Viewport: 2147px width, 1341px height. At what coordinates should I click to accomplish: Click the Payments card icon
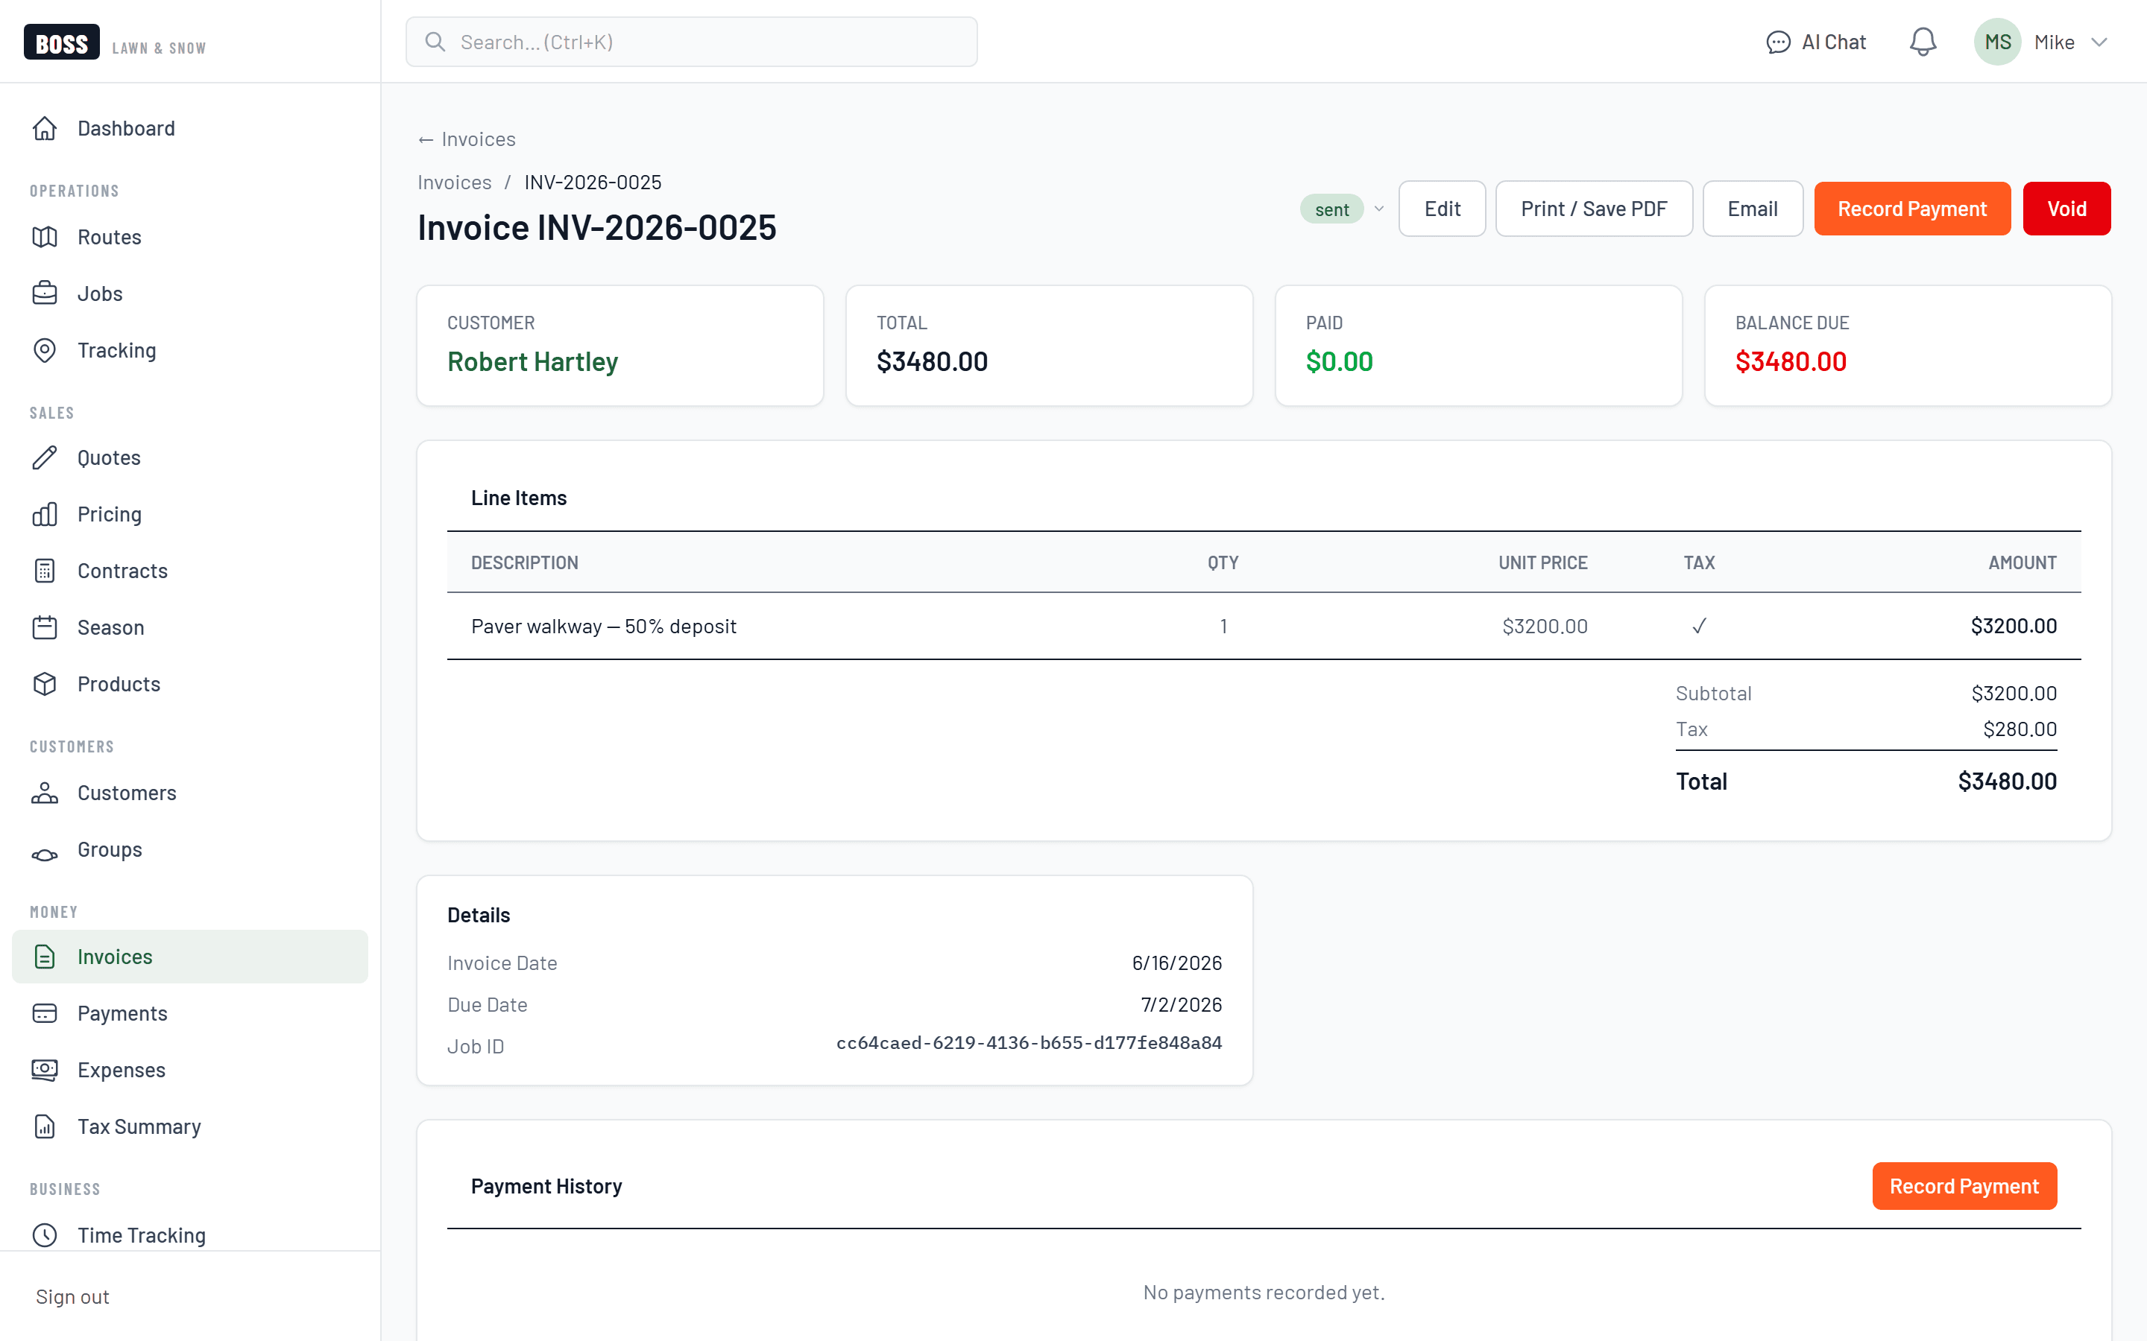pyautogui.click(x=45, y=1014)
